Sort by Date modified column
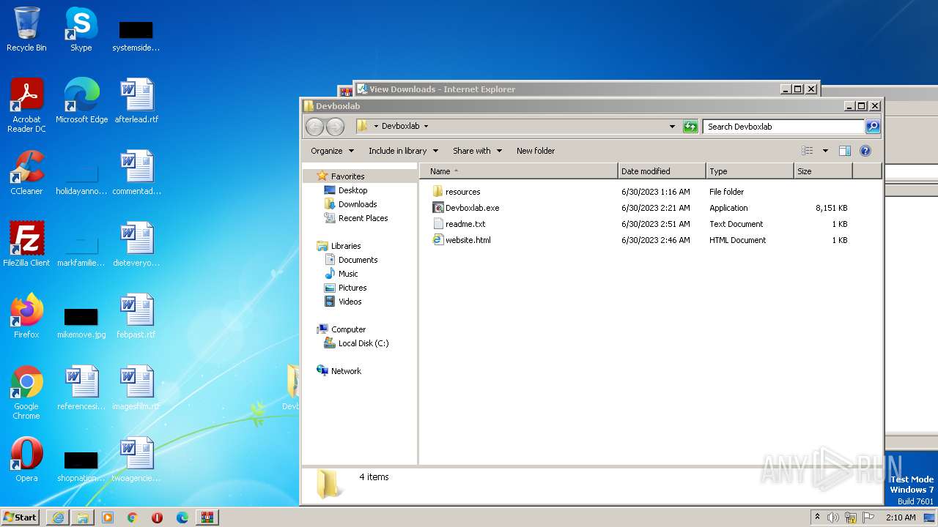The height and width of the screenshot is (527, 938). (662, 171)
